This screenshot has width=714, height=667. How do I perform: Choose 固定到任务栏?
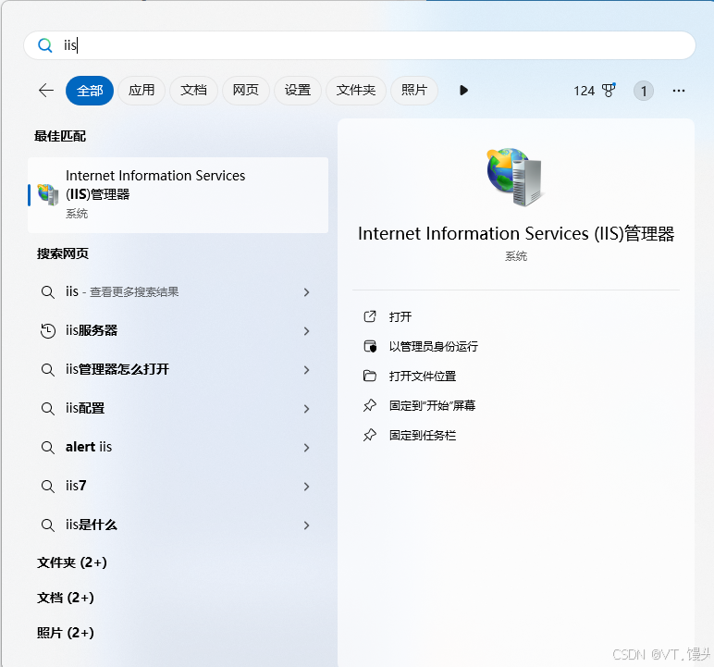(422, 436)
